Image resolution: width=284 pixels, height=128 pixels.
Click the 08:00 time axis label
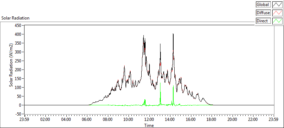(x=108, y=119)
